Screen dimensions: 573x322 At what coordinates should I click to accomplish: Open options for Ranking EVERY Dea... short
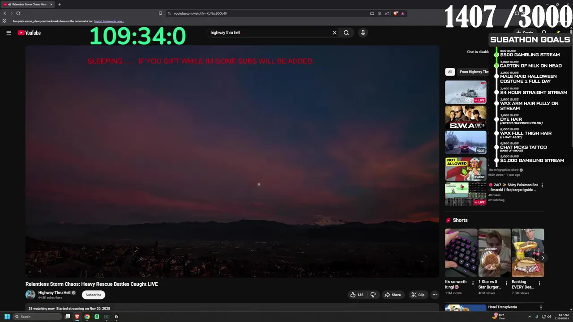[x=539, y=284]
